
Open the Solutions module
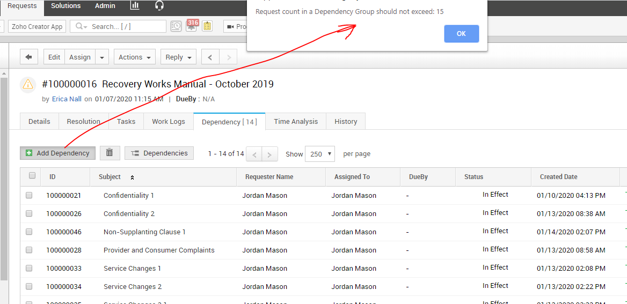coord(65,5)
